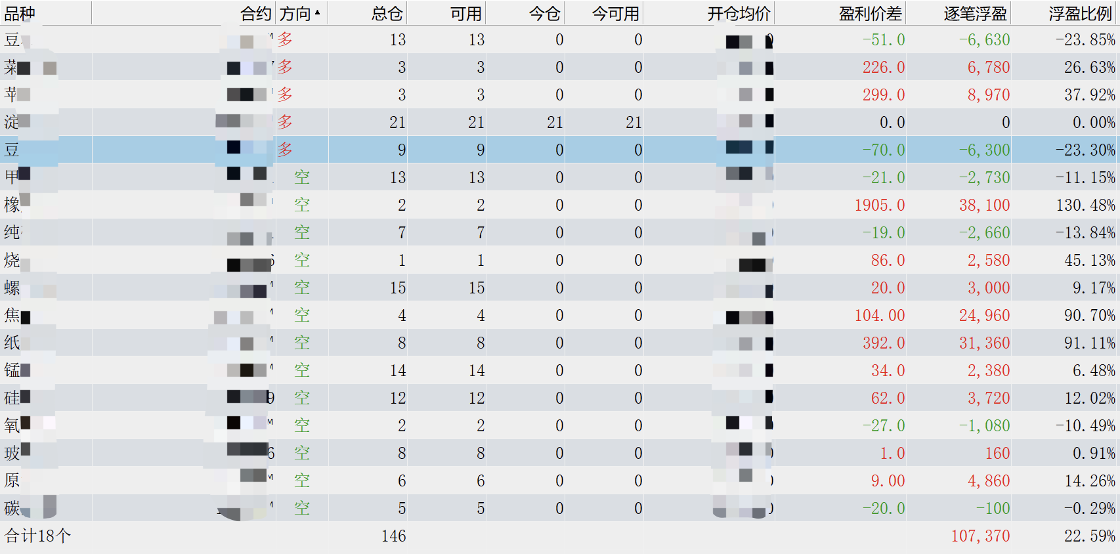Click the 可用 column header
Image resolution: width=1120 pixels, height=554 pixels.
[465, 13]
